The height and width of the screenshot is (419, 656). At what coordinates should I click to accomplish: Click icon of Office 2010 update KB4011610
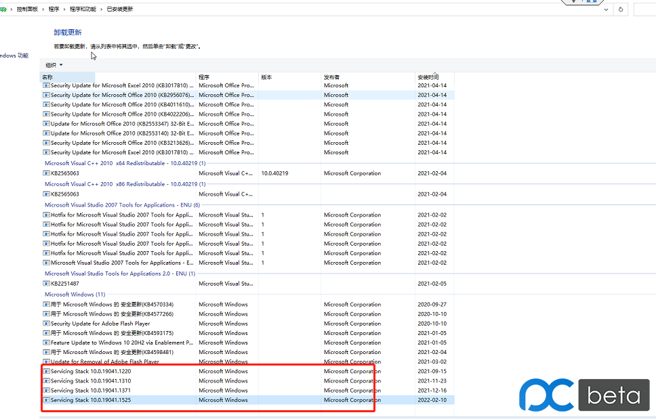point(47,105)
